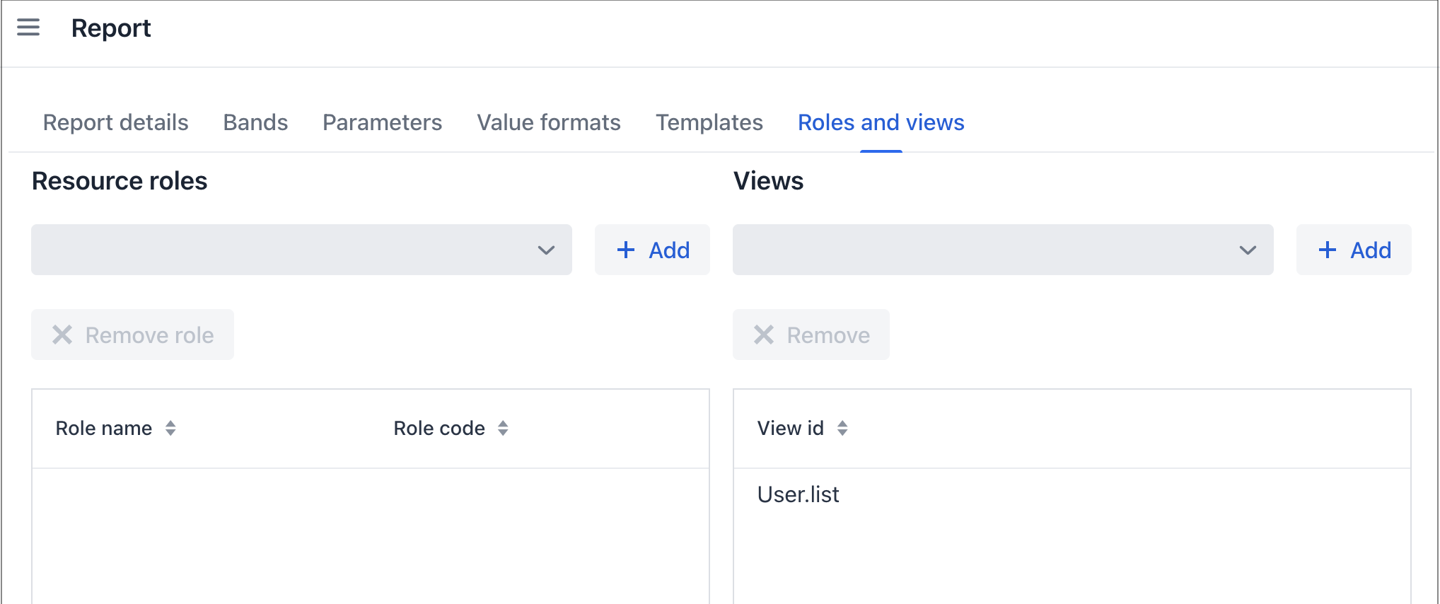Click plus icon in Resource roles Add
This screenshot has width=1440, height=604.
click(x=626, y=250)
